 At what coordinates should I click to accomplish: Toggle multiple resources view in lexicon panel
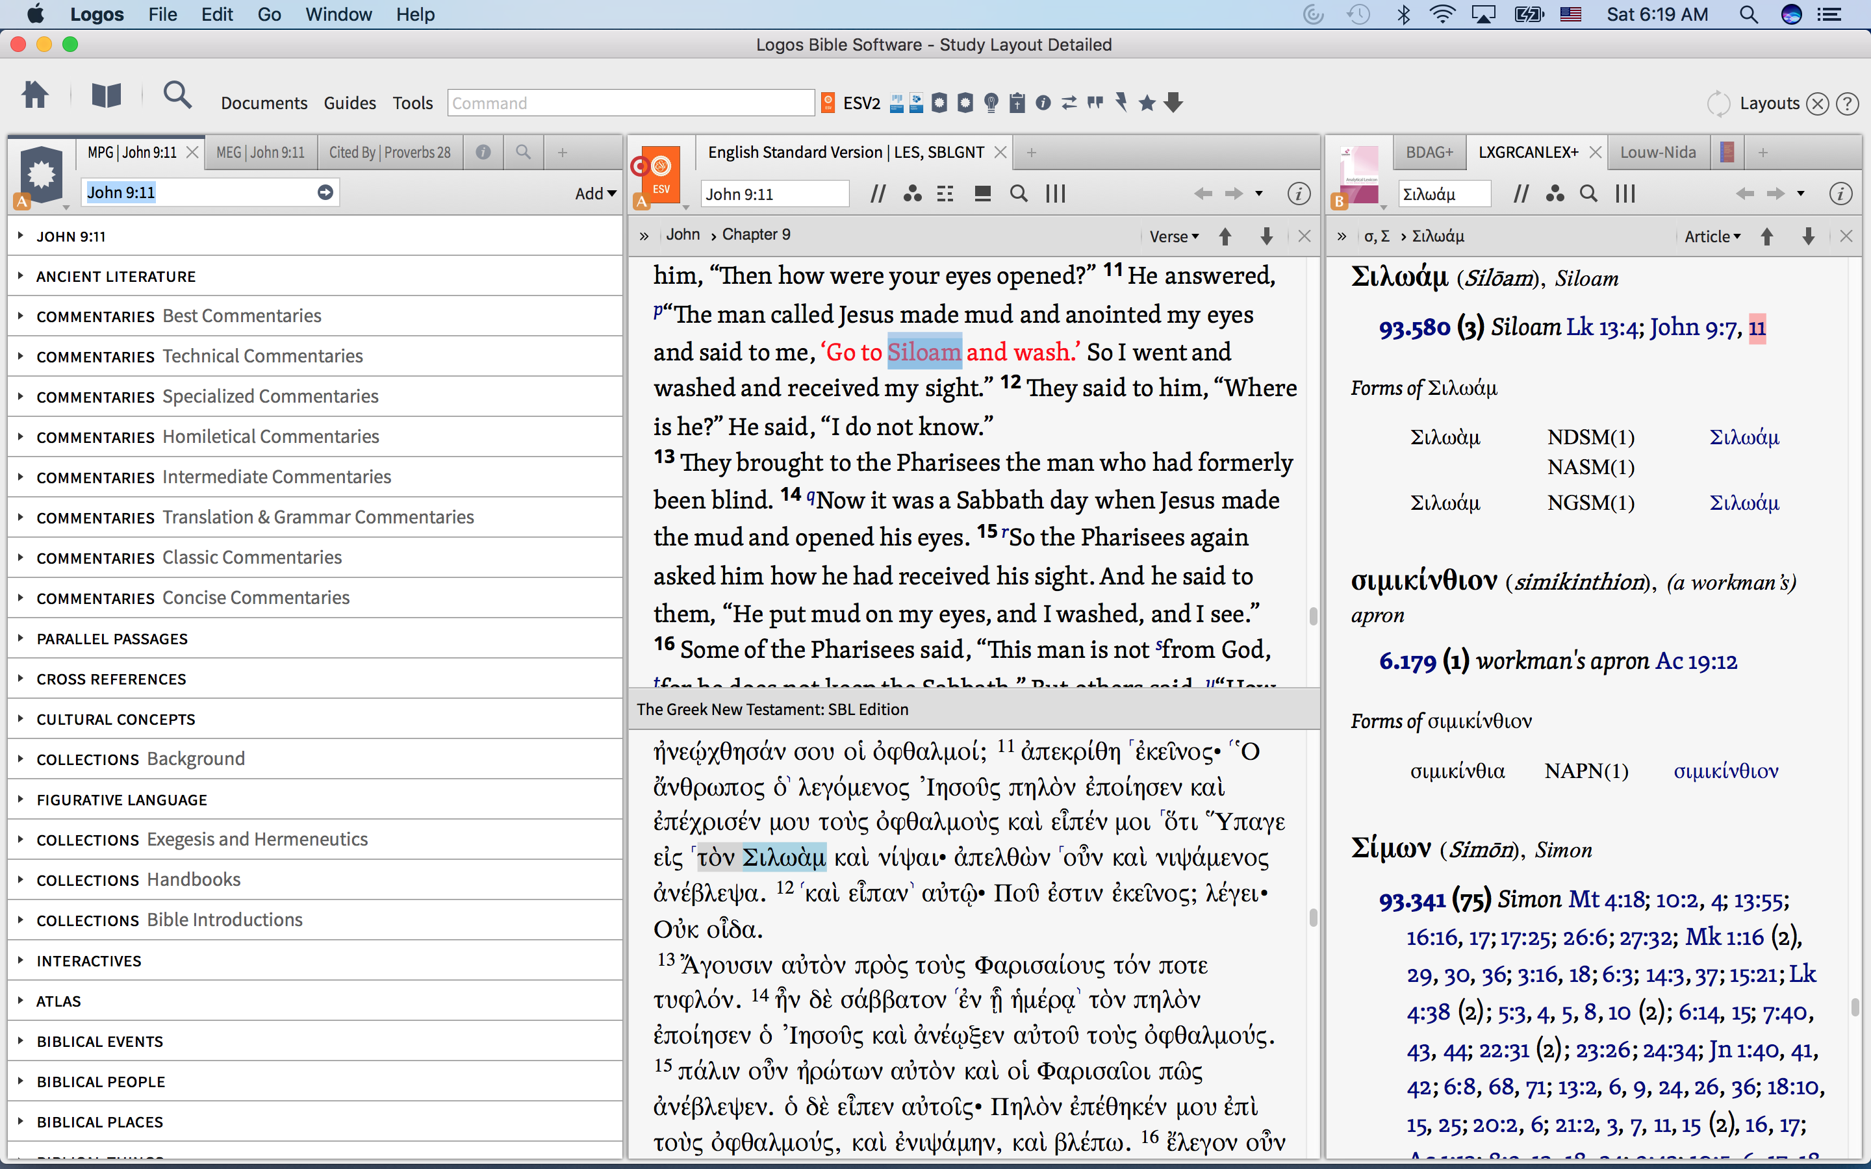(x=1625, y=194)
